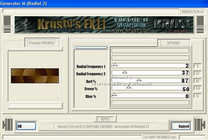Click the Blue % slider handle

(x=114, y=95)
